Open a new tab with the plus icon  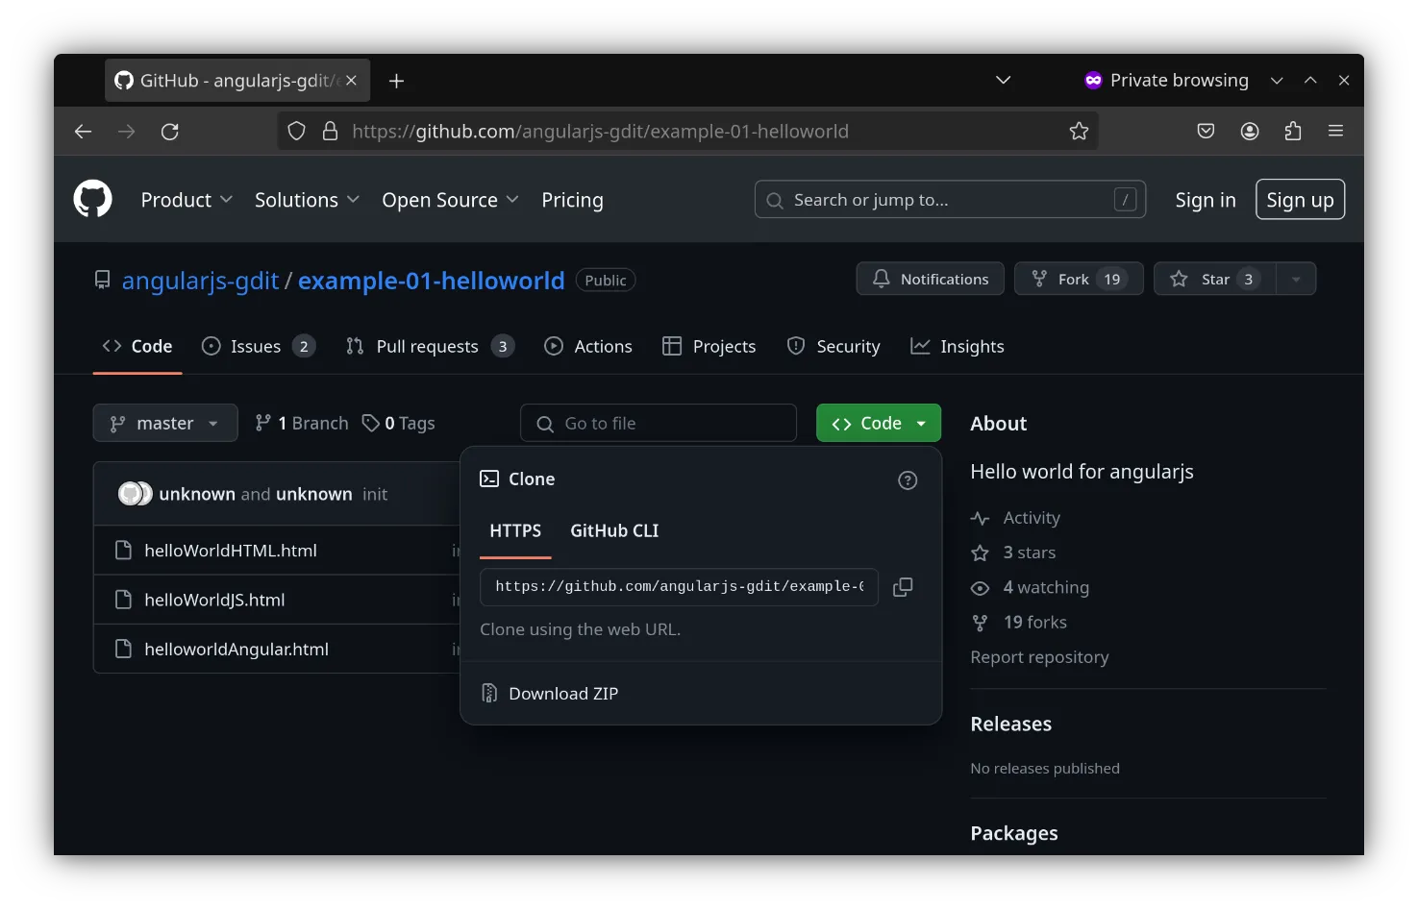pos(396,81)
